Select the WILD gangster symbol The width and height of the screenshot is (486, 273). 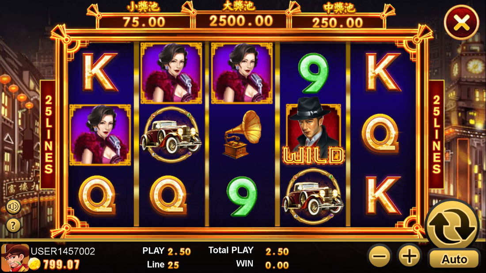tap(313, 131)
